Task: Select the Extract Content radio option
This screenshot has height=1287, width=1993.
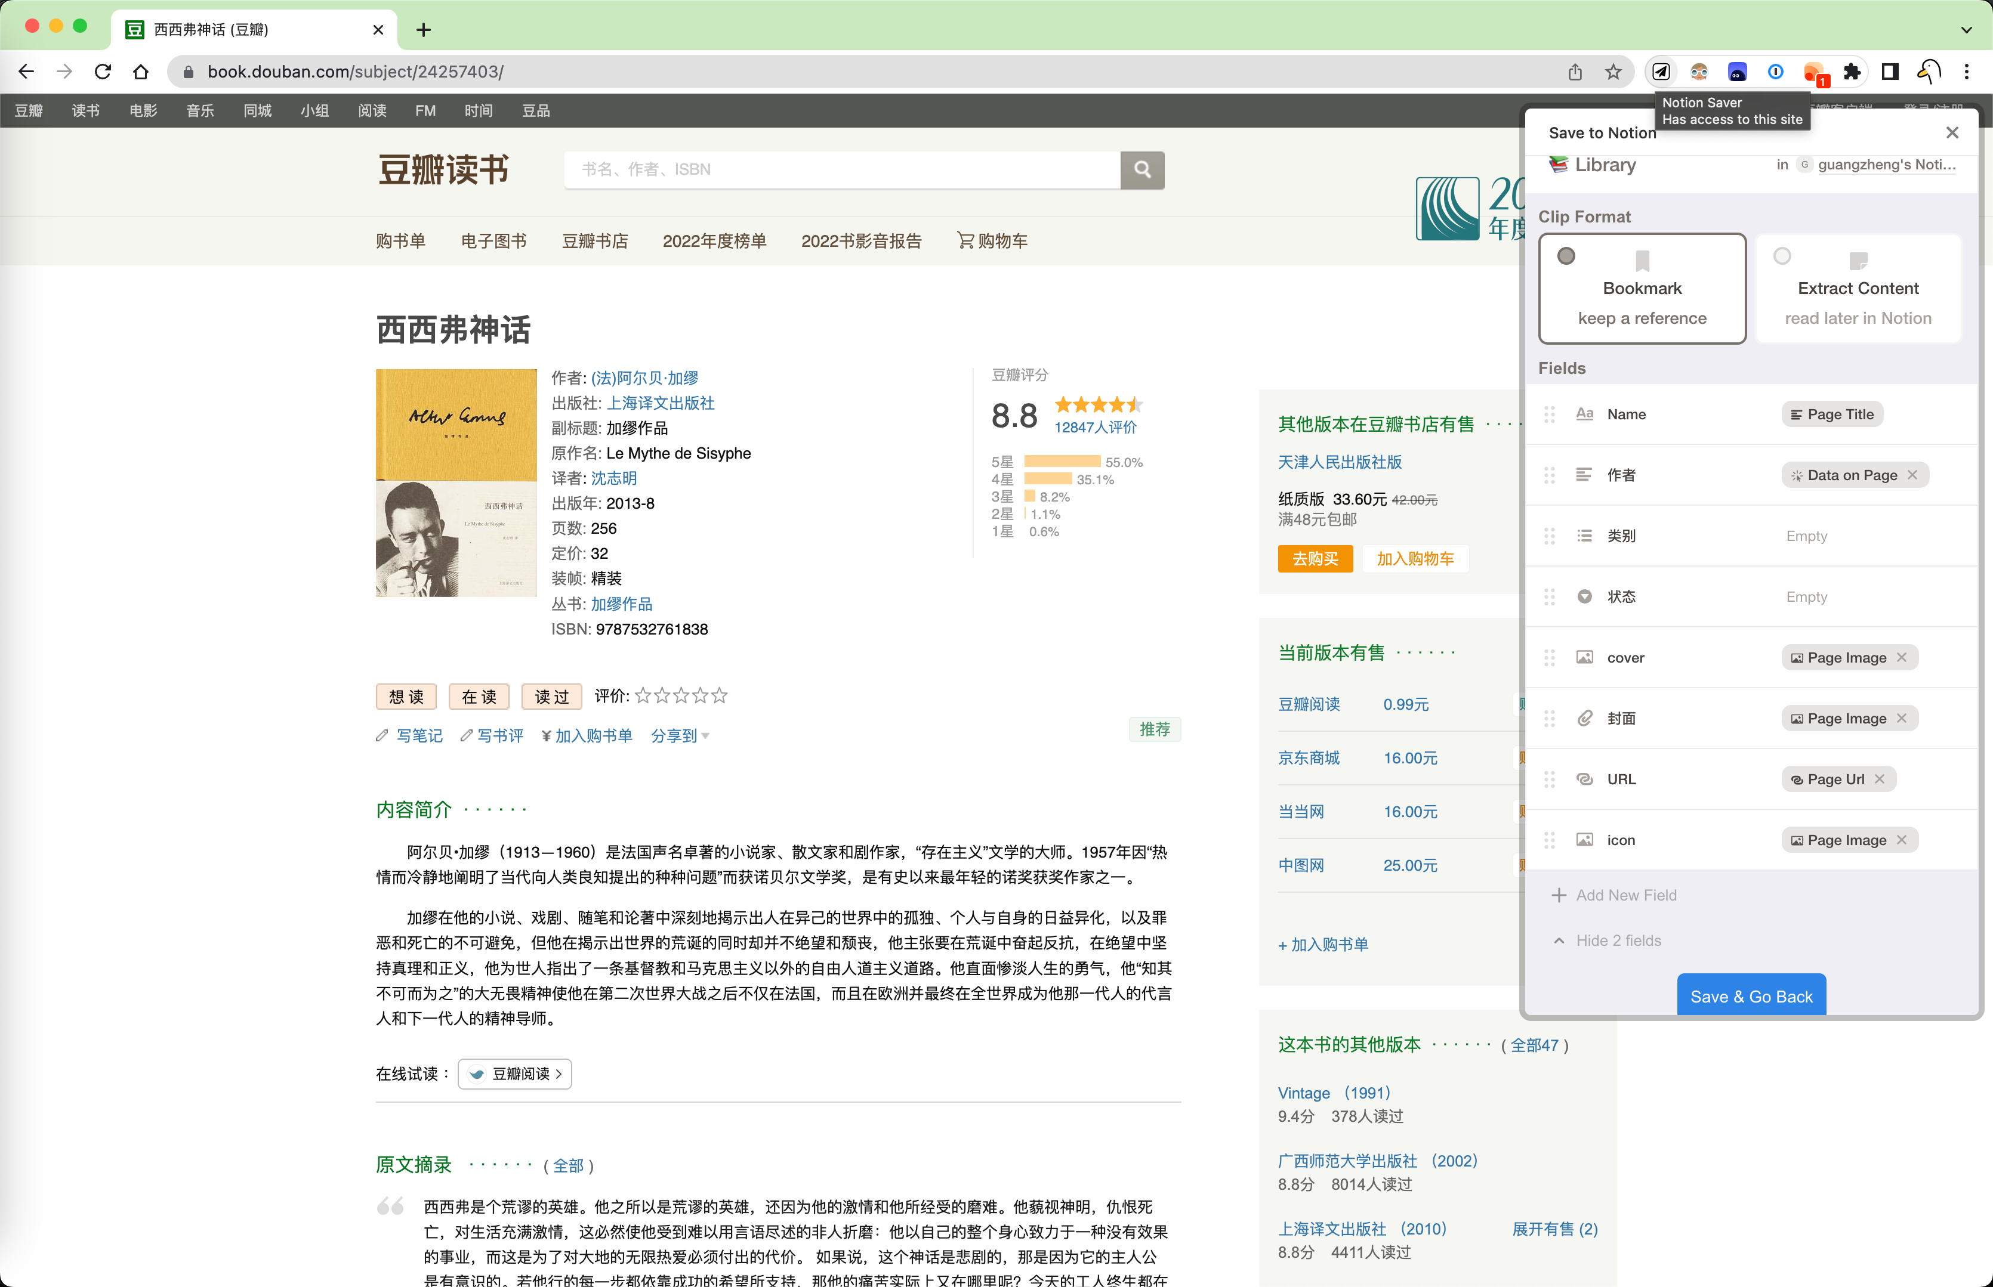Action: (1782, 256)
